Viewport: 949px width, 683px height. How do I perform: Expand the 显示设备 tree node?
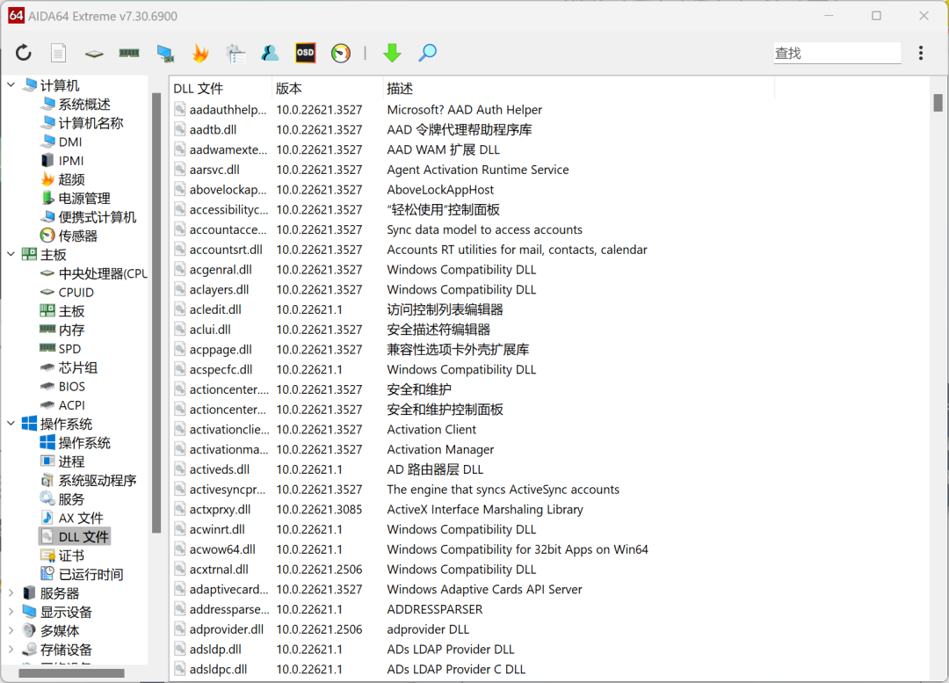click(x=11, y=612)
